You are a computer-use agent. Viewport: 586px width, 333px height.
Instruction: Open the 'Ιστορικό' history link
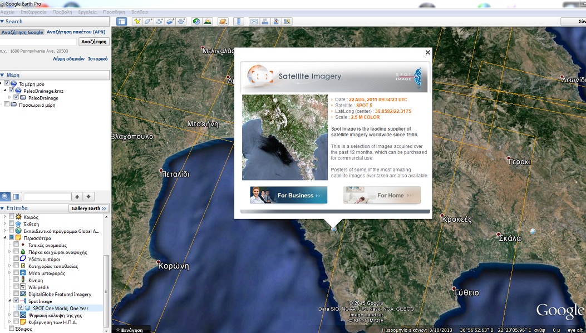point(98,59)
